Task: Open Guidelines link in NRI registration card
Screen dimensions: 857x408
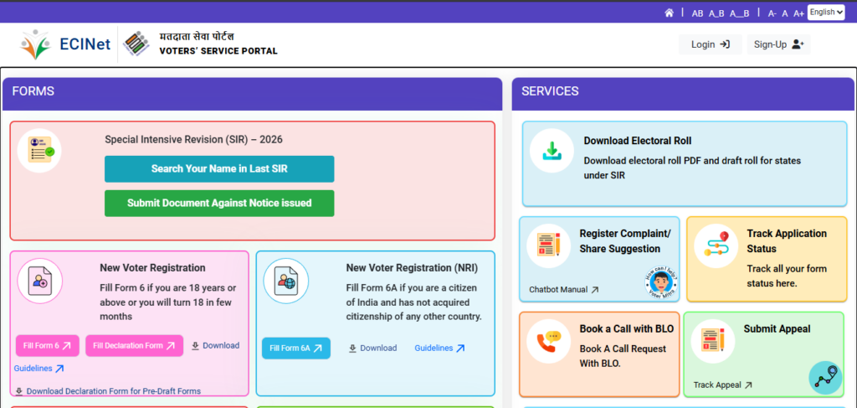Action: coord(439,349)
